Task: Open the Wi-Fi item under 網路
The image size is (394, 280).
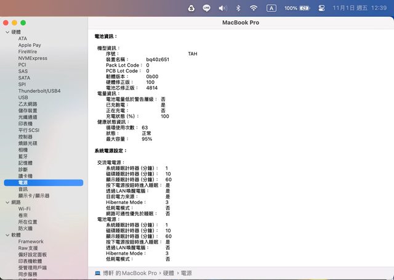Action: [x=24, y=209]
